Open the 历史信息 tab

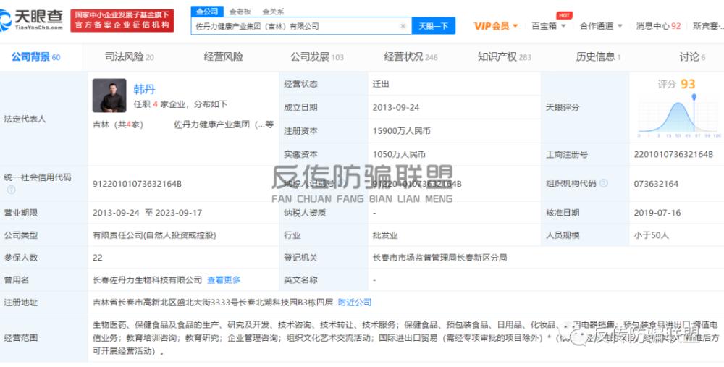tap(599, 57)
